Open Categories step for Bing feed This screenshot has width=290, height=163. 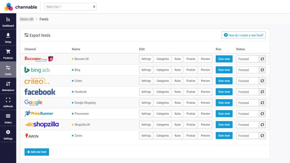click(x=162, y=70)
